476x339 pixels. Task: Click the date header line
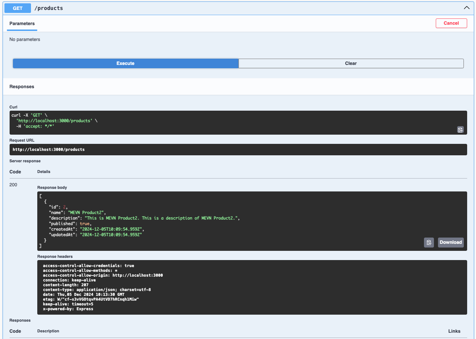pyautogui.click(x=83, y=294)
